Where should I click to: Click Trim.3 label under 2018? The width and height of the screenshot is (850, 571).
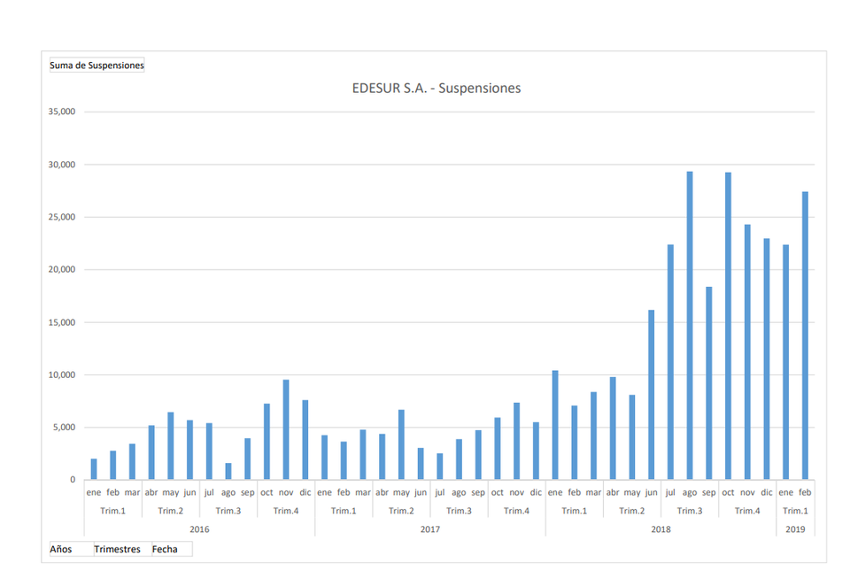(x=690, y=511)
